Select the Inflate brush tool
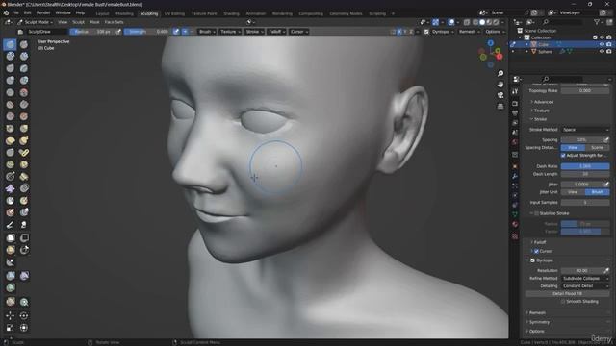The height and width of the screenshot is (346, 616). click(x=11, y=81)
